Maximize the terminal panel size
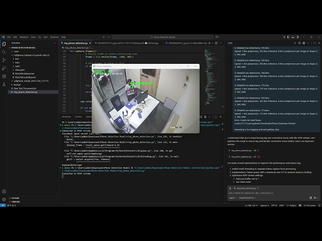 [216, 117]
